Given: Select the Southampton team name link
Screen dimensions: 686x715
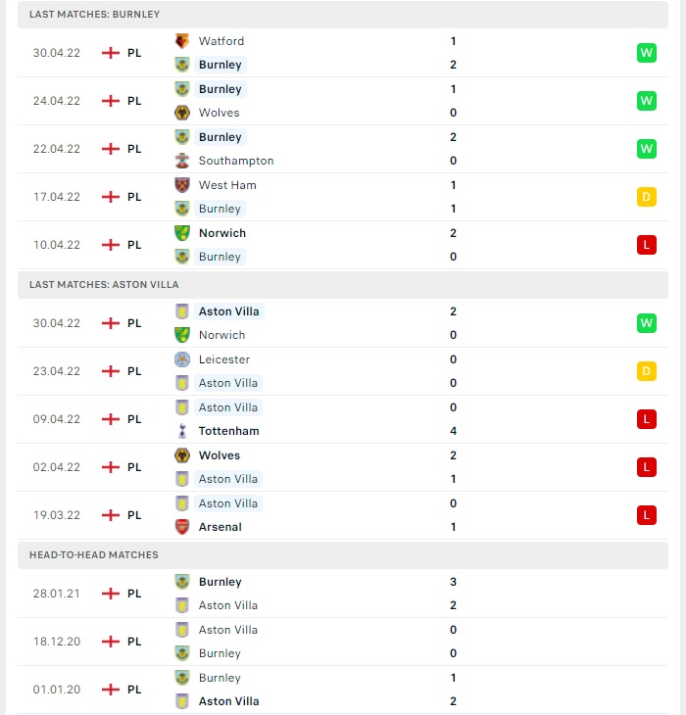Looking at the screenshot, I should [236, 161].
